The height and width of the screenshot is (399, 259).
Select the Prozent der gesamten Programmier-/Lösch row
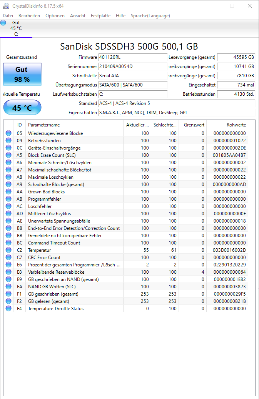(x=126, y=264)
